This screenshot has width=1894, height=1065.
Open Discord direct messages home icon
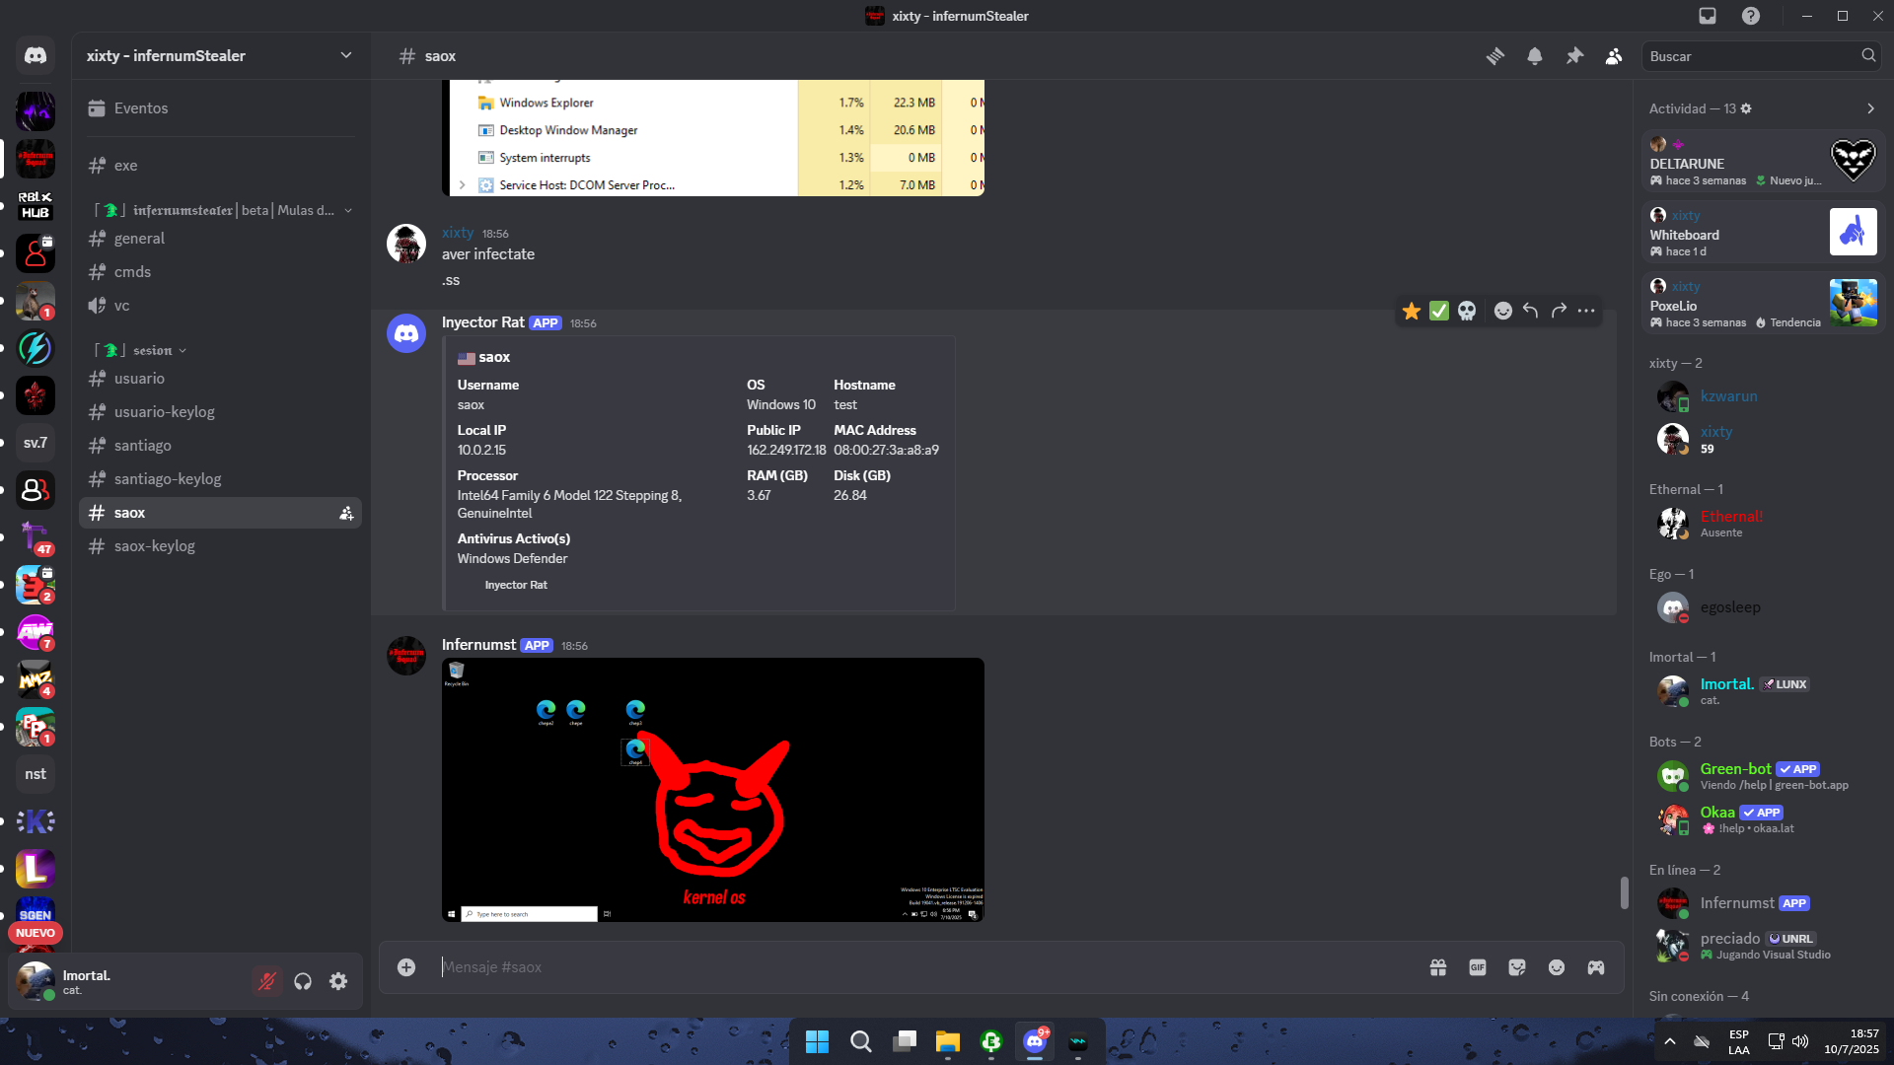pos(36,56)
